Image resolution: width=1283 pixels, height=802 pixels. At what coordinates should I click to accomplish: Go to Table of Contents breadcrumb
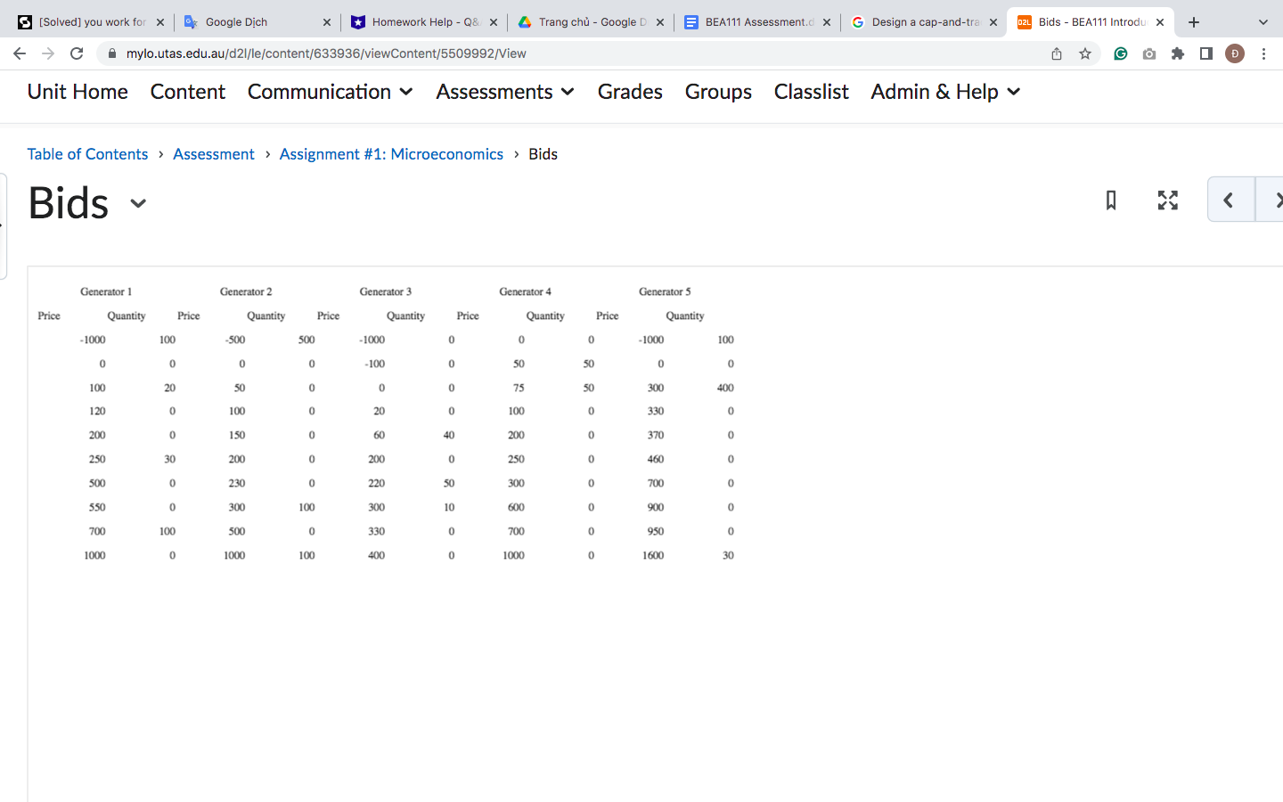point(87,154)
